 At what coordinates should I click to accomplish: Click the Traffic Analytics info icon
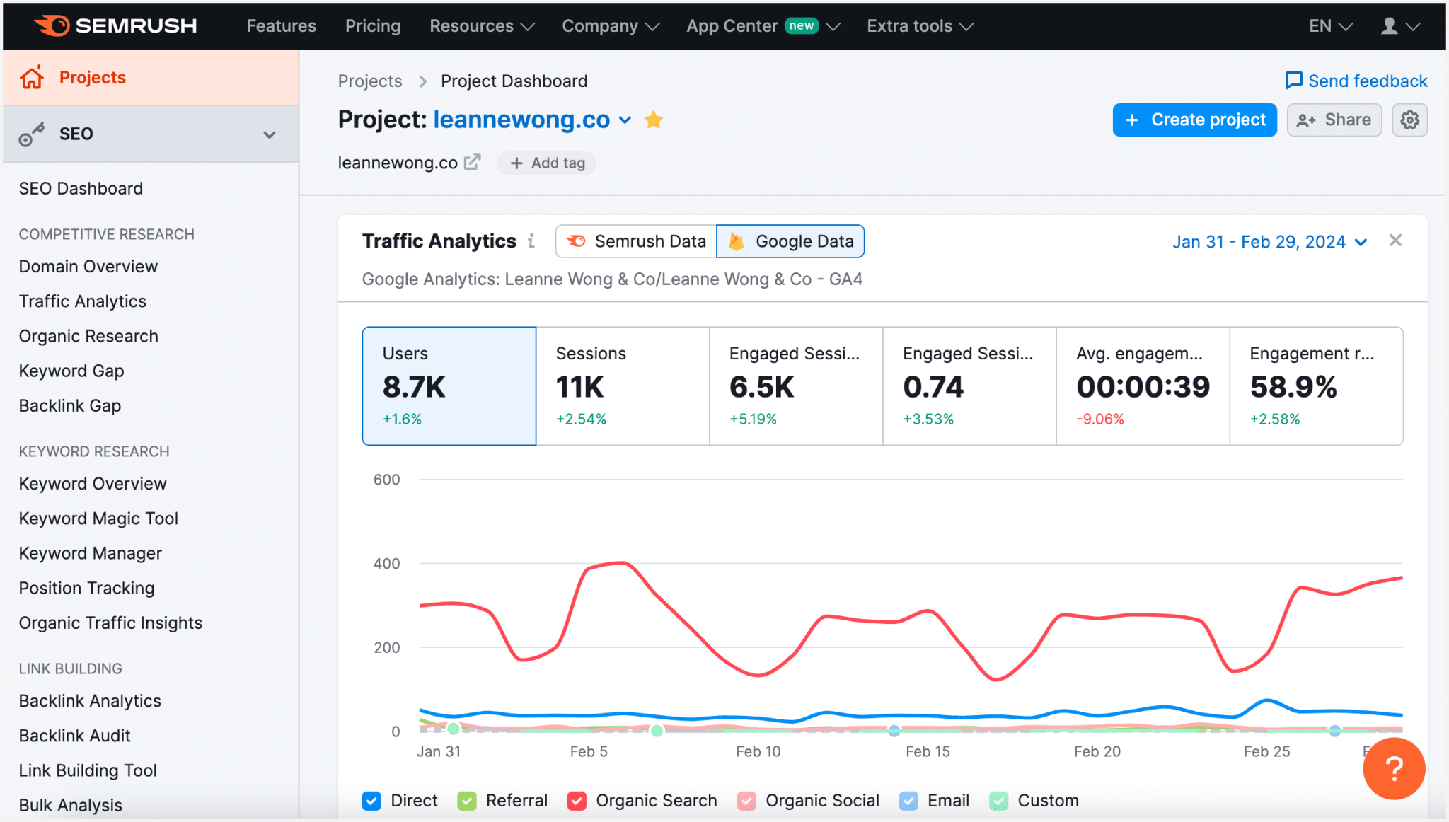coord(531,241)
